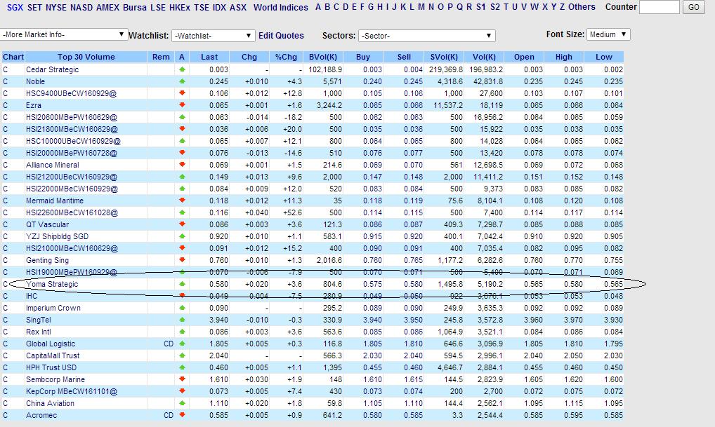The width and height of the screenshot is (715, 427).
Task: Select the NASD exchange tab
Action: pos(81,7)
